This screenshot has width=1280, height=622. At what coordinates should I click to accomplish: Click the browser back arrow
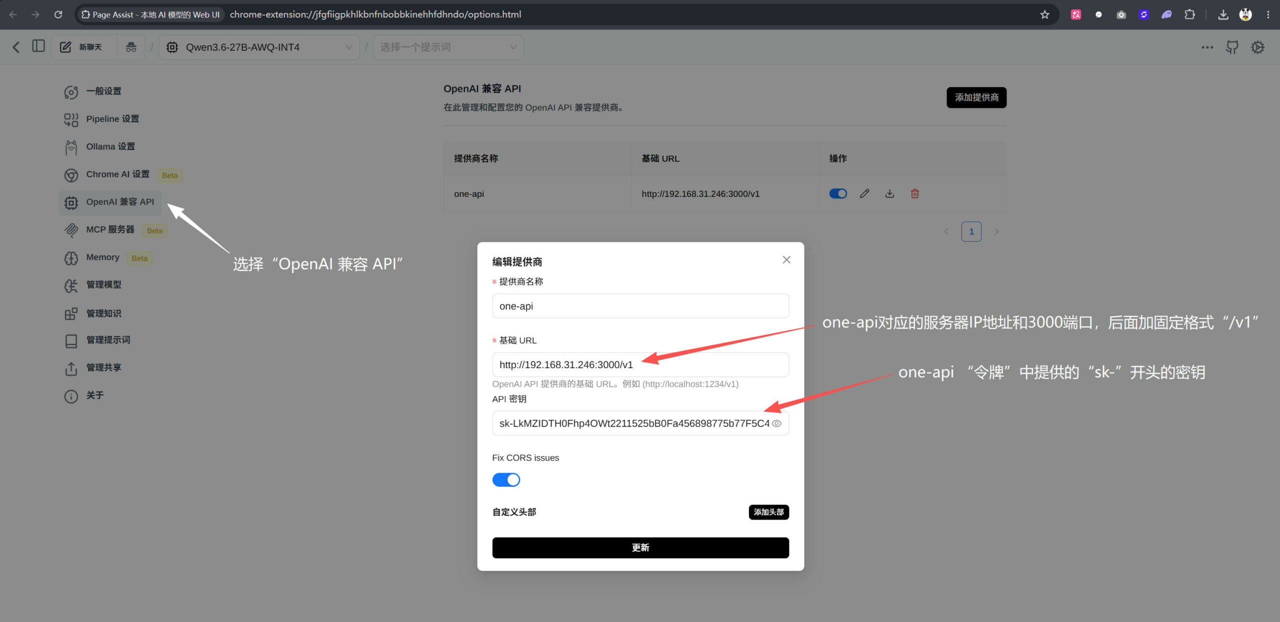pos(13,14)
